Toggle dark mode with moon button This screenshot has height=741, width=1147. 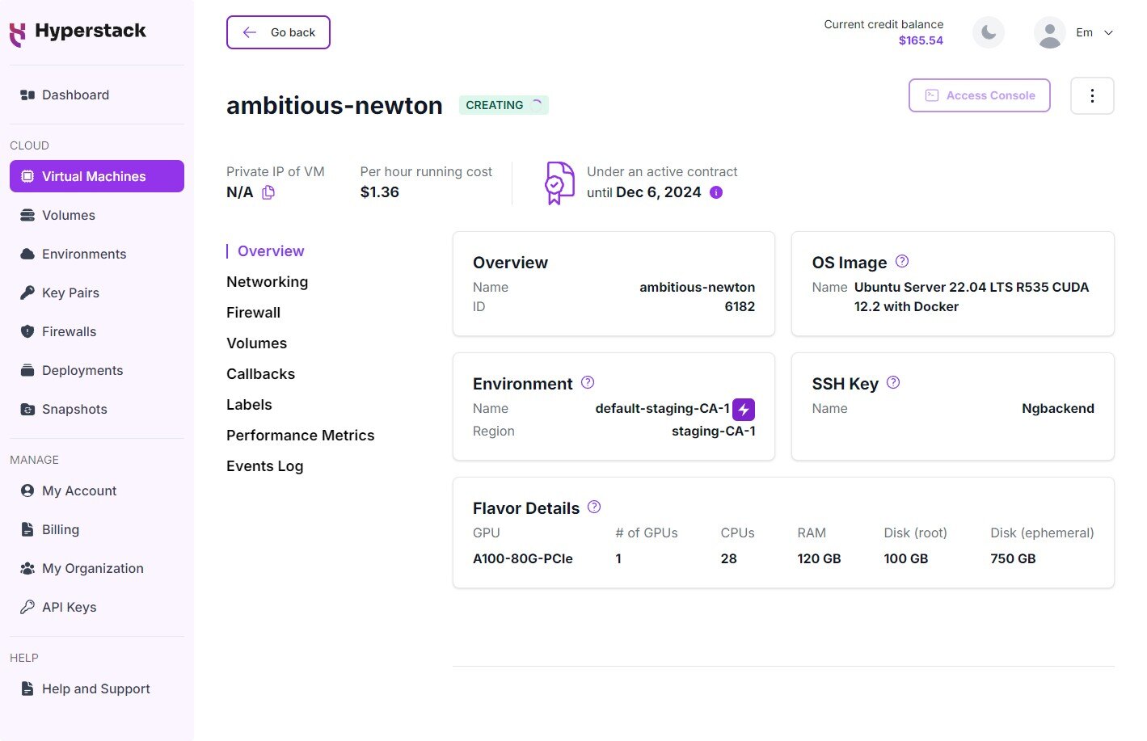coord(988,32)
